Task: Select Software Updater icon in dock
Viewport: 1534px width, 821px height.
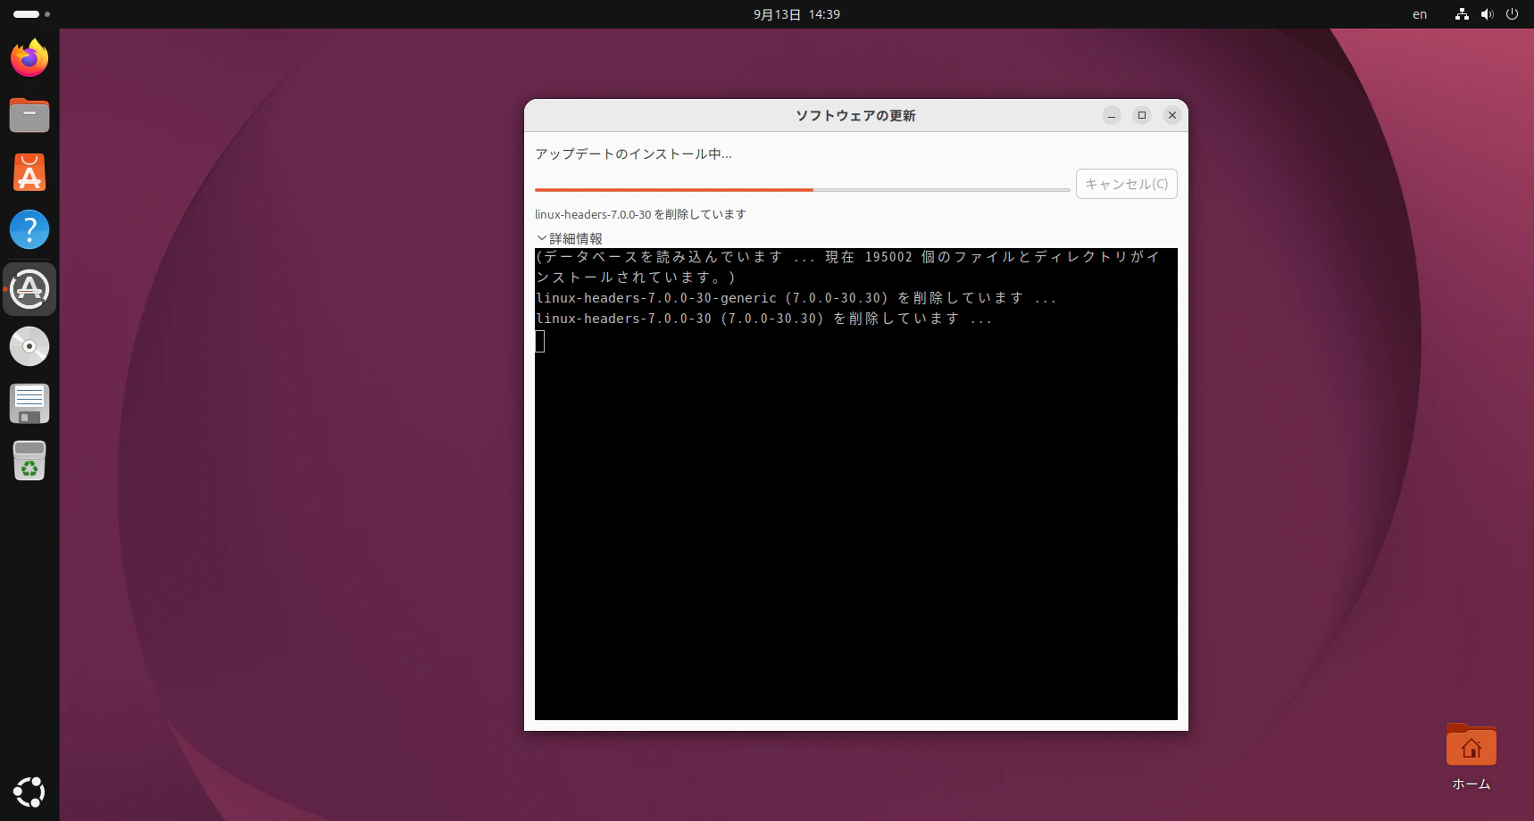Action: point(29,289)
